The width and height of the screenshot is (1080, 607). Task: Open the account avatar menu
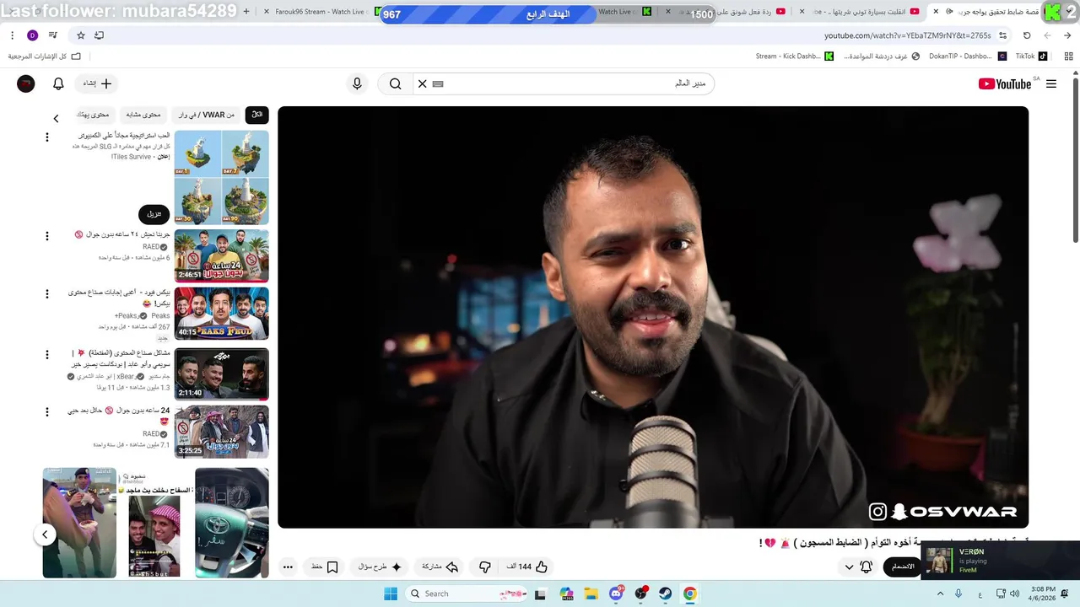point(25,83)
